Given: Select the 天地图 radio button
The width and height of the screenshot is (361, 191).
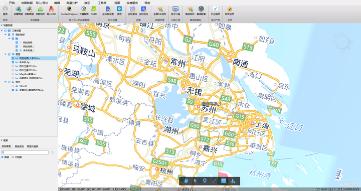Looking at the screenshot, I should pyautogui.click(x=13, y=157).
